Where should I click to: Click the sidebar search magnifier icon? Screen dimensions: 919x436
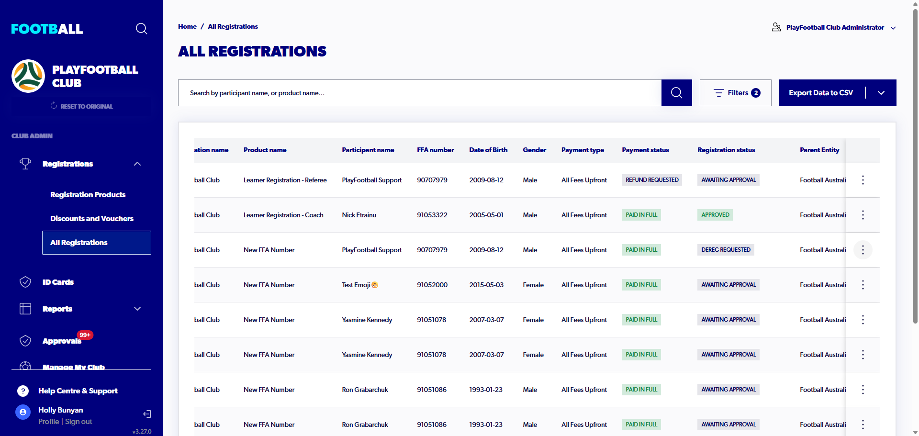click(x=141, y=29)
